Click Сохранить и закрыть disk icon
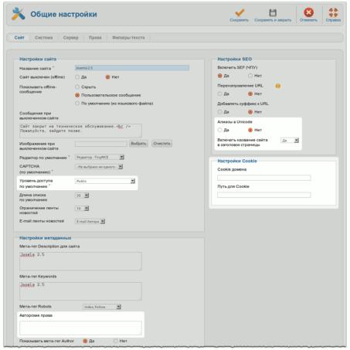Viewport: 350px width, 350px height. click(273, 12)
